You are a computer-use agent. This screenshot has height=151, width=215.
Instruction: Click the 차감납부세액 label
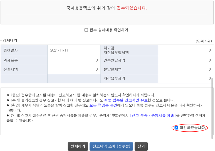click(x=114, y=78)
